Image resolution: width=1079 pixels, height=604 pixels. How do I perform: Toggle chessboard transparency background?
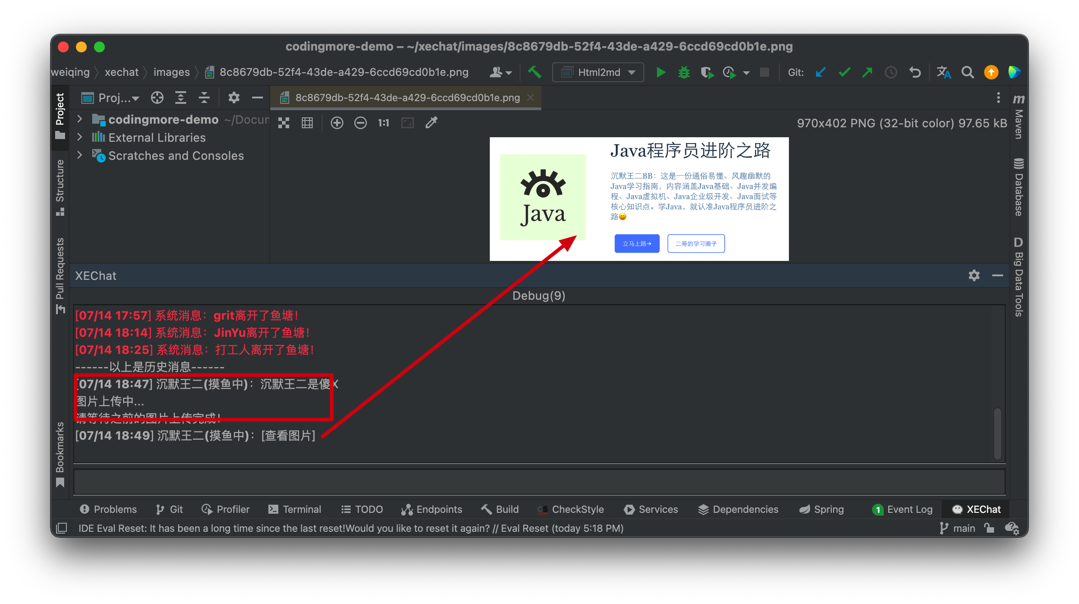click(284, 123)
